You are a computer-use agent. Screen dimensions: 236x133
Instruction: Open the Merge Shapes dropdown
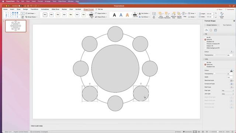pyautogui.click(x=31, y=17)
